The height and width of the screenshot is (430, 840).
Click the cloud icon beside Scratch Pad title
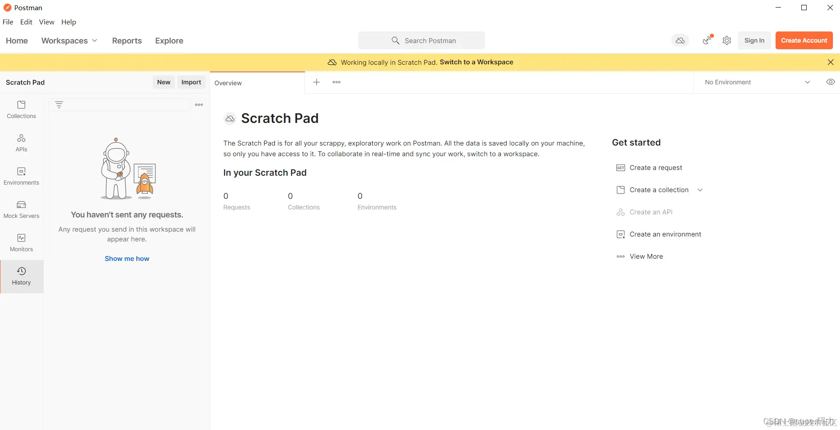[230, 118]
